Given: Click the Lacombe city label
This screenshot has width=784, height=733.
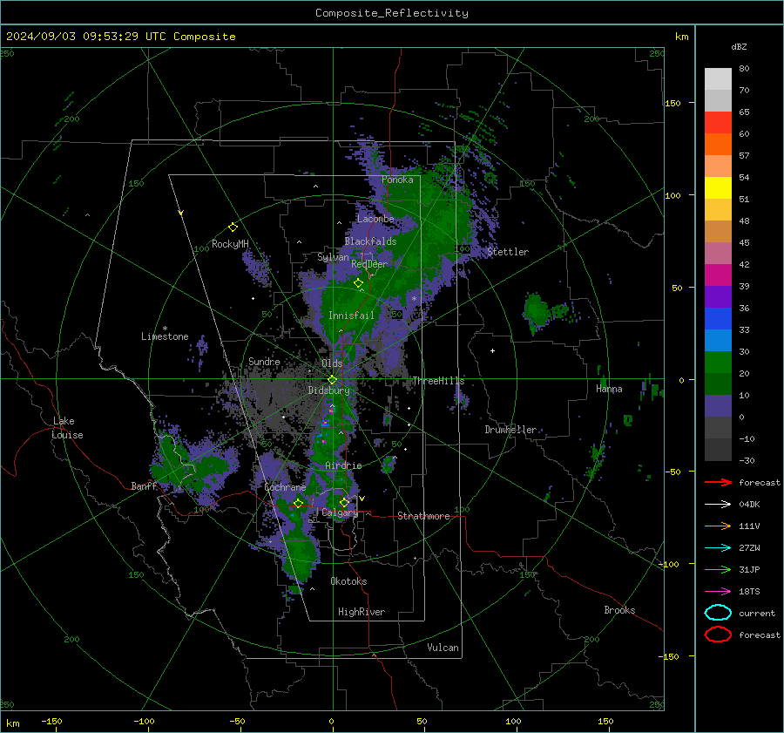Looking at the screenshot, I should [x=375, y=219].
